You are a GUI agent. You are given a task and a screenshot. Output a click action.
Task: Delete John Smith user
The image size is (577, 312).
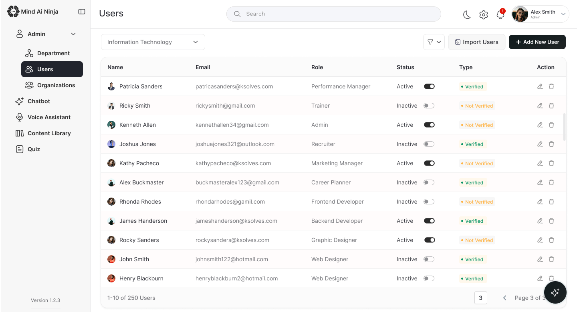tap(551, 259)
